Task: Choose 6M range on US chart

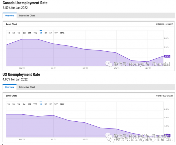Action: pos(29,104)
